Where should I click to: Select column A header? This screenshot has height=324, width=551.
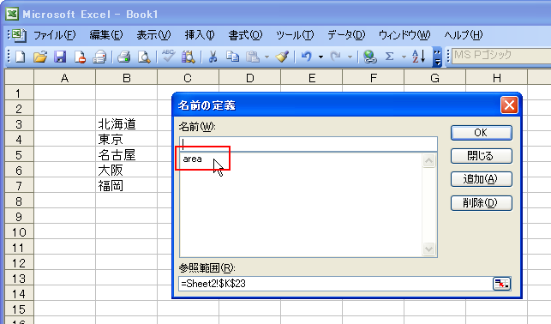coord(64,77)
